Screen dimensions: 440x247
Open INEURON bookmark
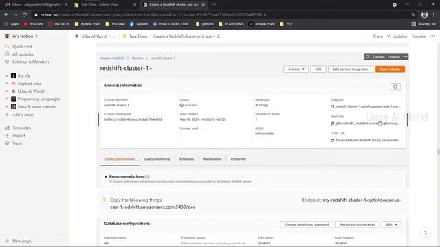(x=58, y=24)
